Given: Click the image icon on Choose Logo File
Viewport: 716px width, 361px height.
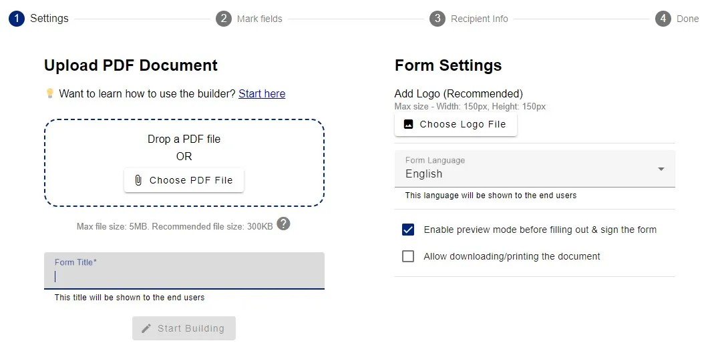Looking at the screenshot, I should [x=409, y=124].
